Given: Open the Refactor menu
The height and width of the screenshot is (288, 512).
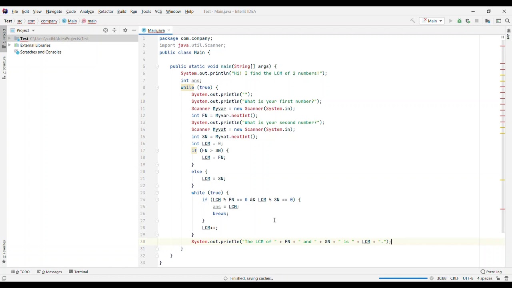Looking at the screenshot, I should click(106, 11).
